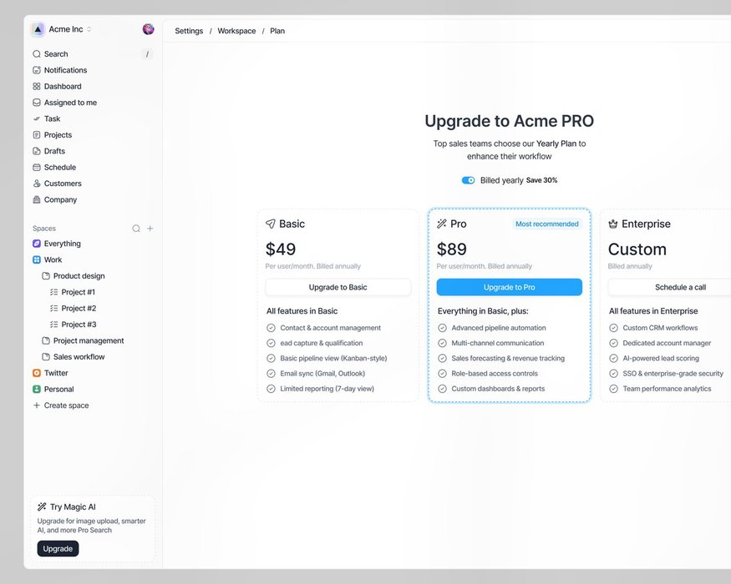
Task: Click the search icon beside Spaces
Action: [136, 229]
